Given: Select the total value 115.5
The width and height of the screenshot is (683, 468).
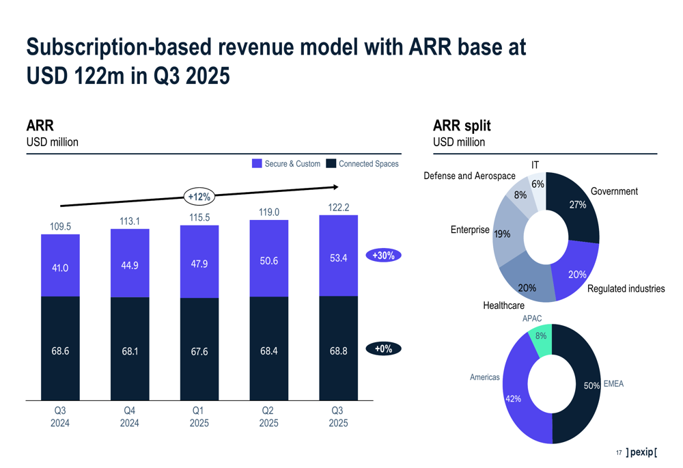Looking at the screenshot, I should [199, 217].
